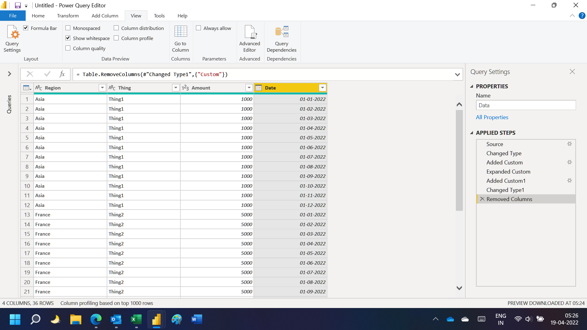Expand the formula bar with chevron
The width and height of the screenshot is (587, 330).
coord(457,74)
